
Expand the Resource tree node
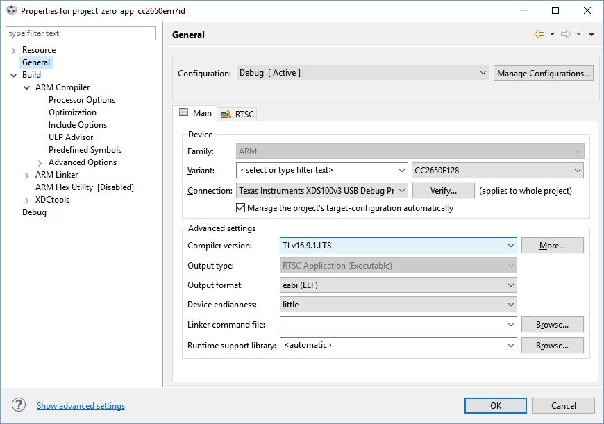(14, 50)
